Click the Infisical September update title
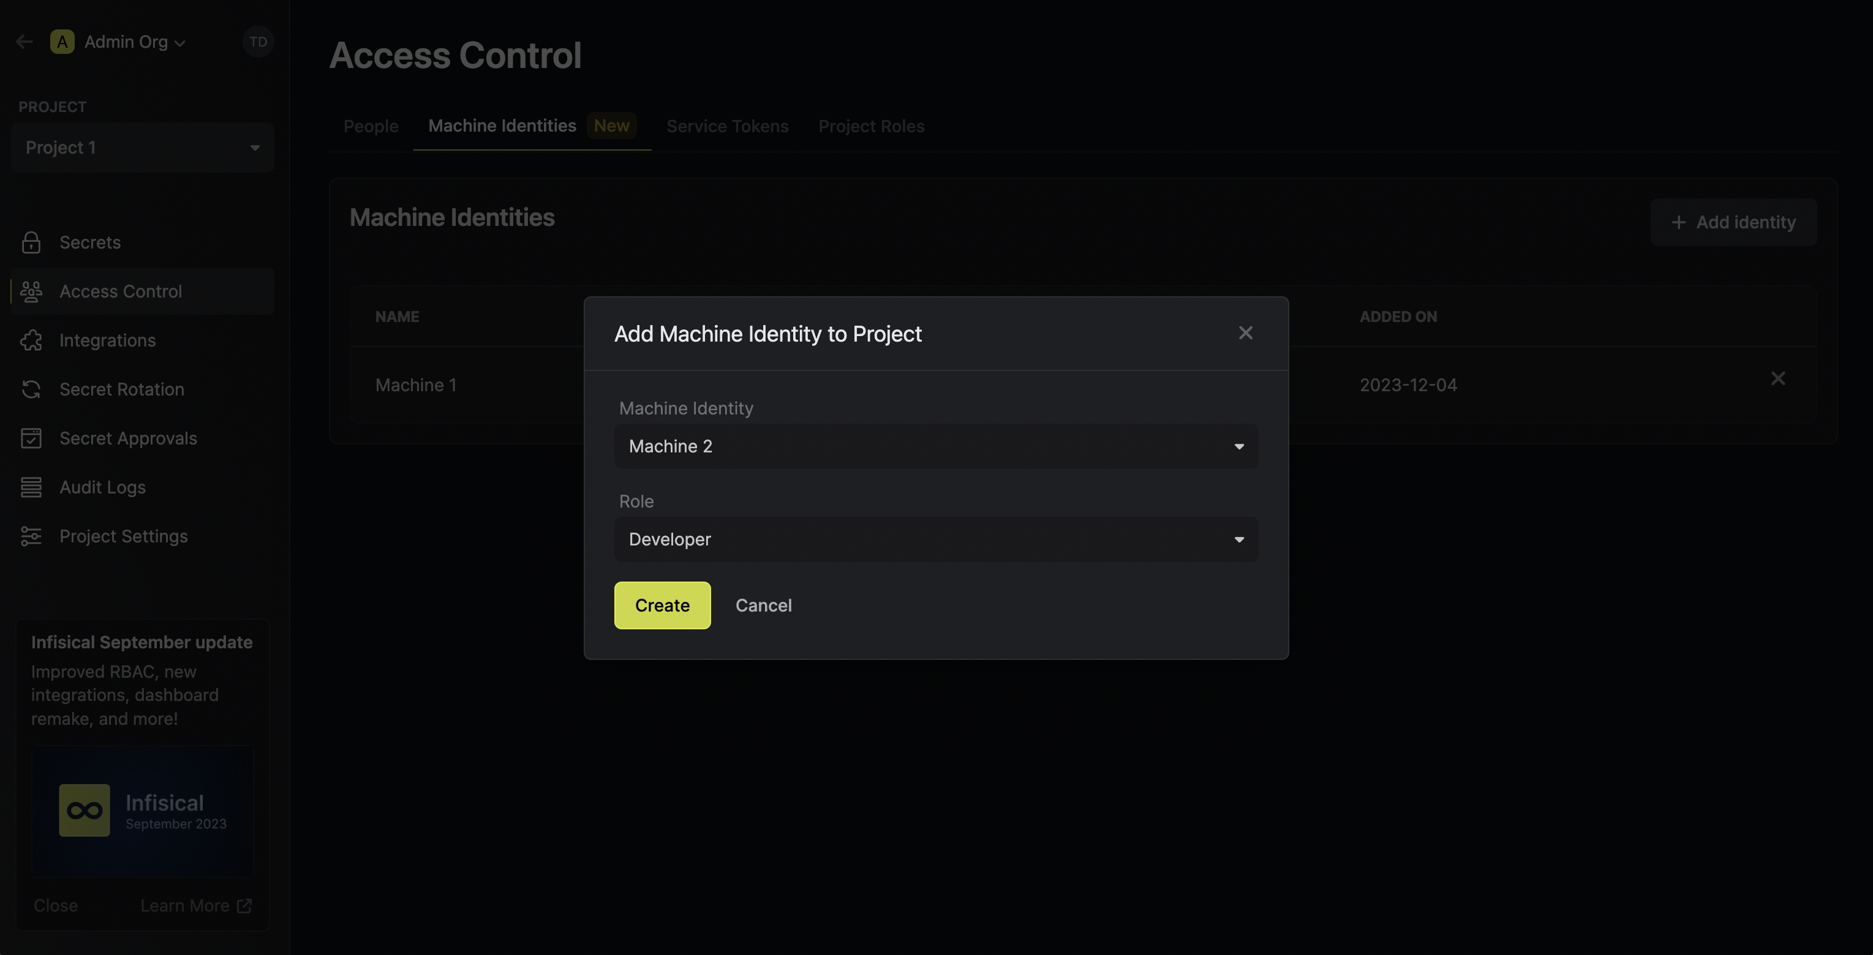The image size is (1873, 955). [x=141, y=642]
